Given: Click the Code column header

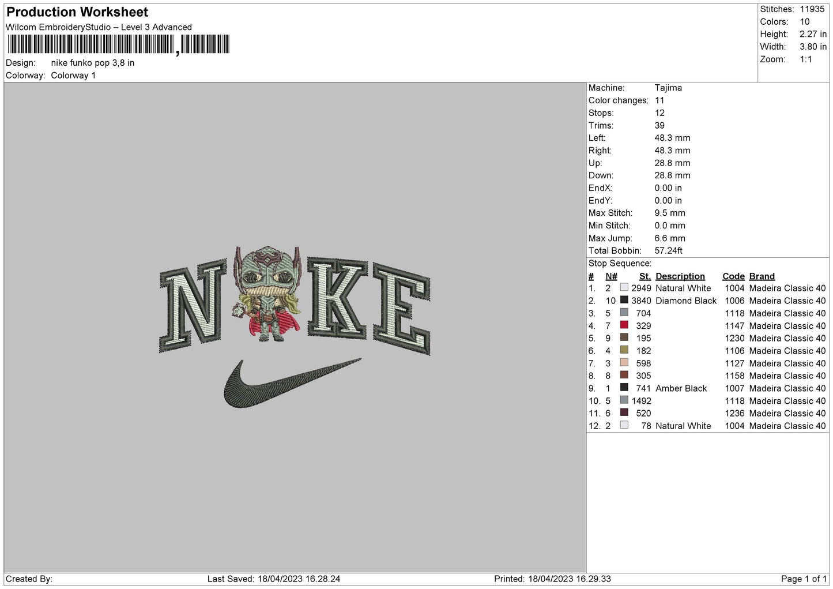Looking at the screenshot, I should point(733,276).
